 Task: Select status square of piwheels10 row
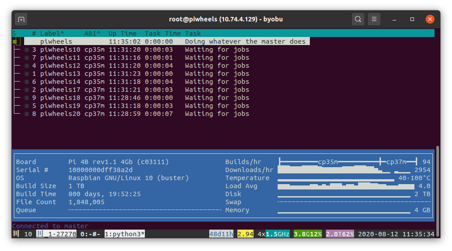tap(26, 50)
